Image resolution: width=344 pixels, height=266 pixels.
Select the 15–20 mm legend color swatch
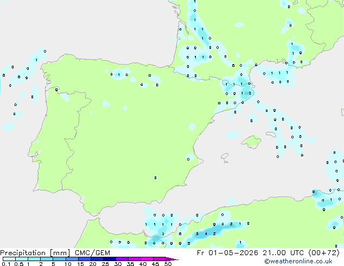85,259
